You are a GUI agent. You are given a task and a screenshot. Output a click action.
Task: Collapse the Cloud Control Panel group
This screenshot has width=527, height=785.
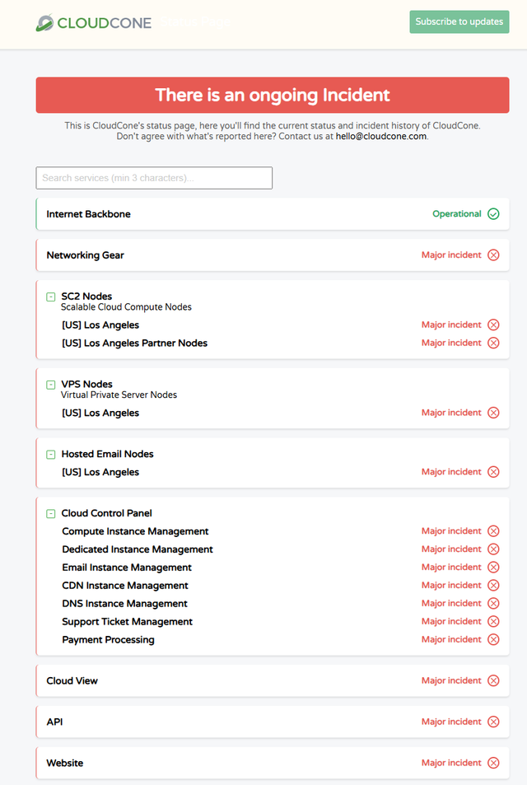point(50,514)
